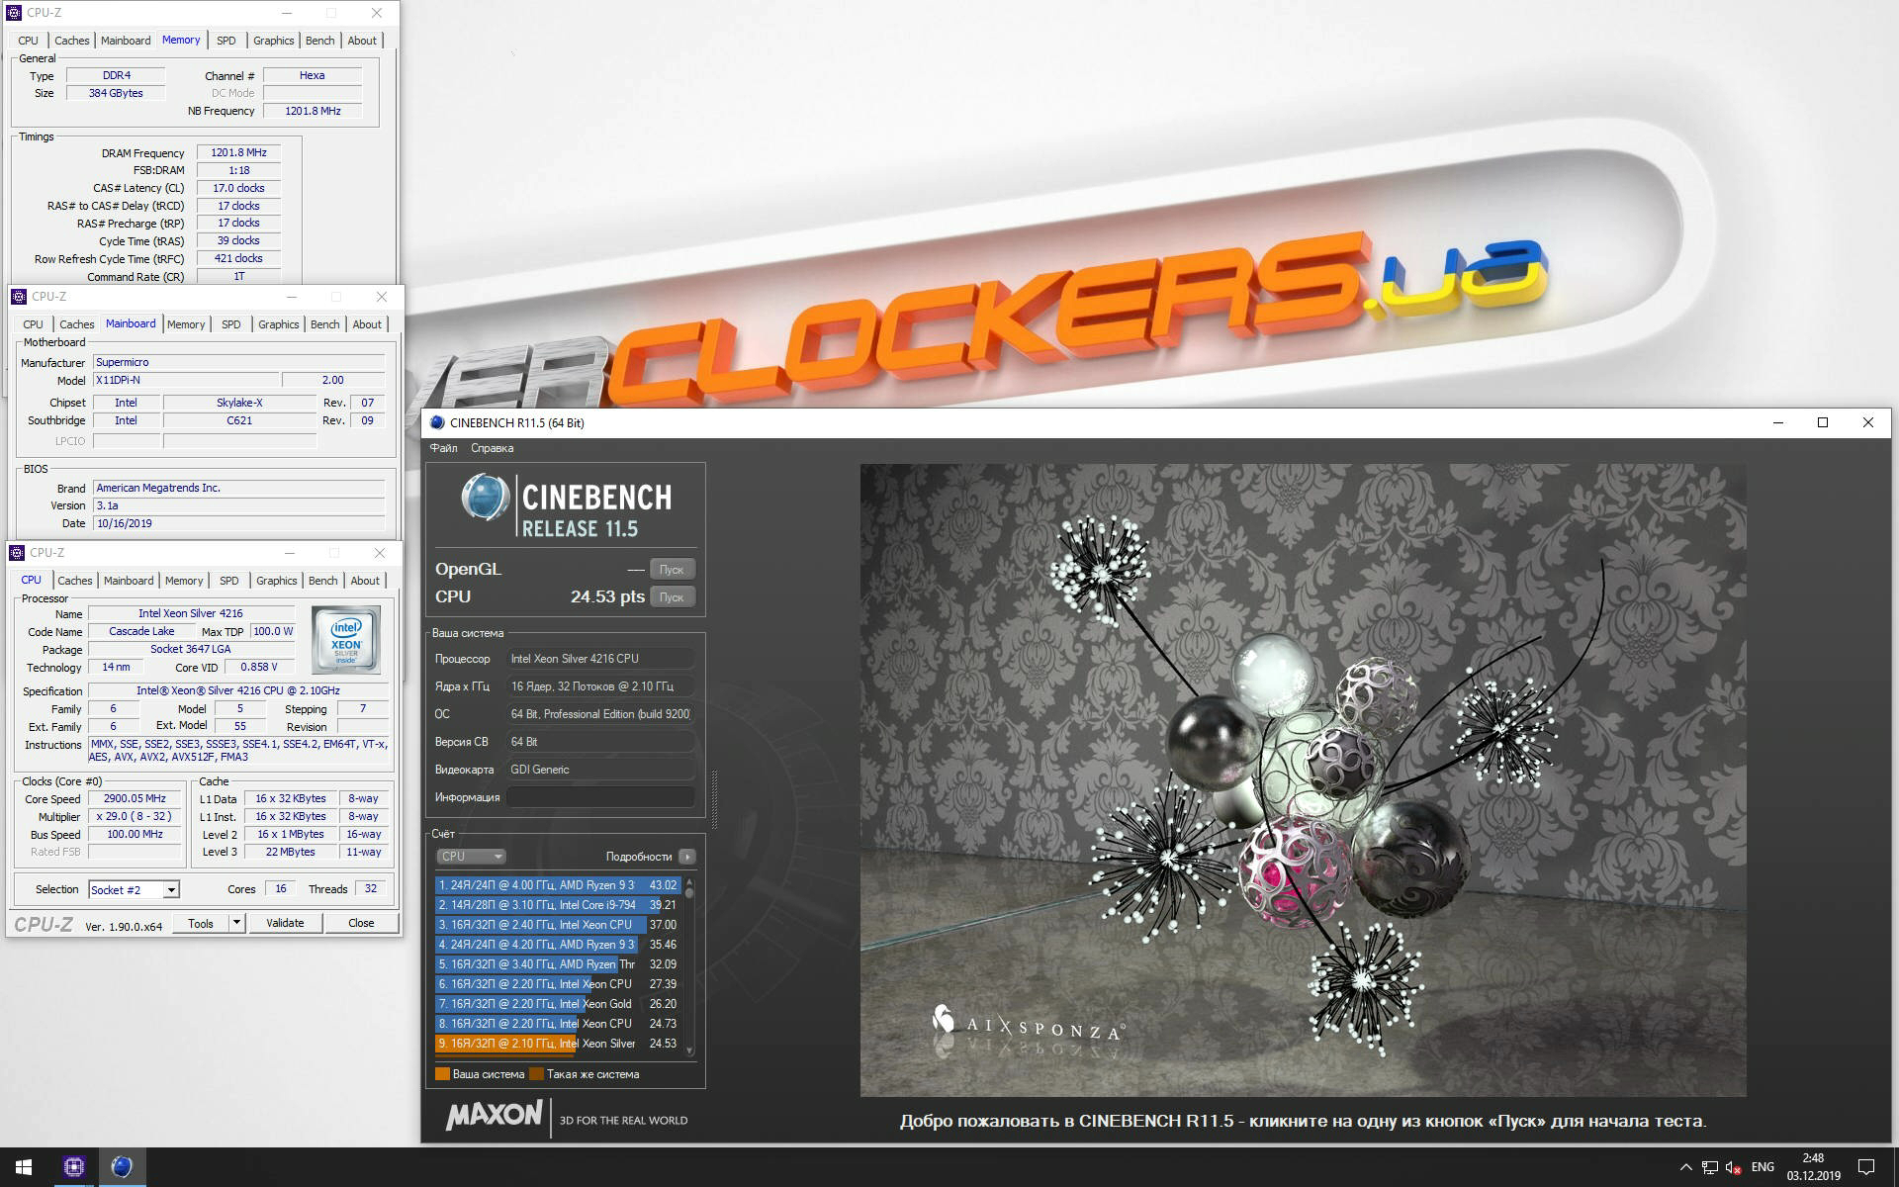Open About tab in bottom CPU-Z window
This screenshot has height=1187, width=1899.
coord(365,581)
